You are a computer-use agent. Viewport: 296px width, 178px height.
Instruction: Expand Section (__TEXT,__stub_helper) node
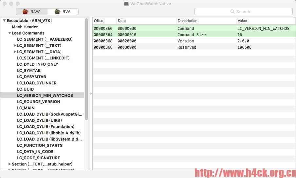point(9,164)
